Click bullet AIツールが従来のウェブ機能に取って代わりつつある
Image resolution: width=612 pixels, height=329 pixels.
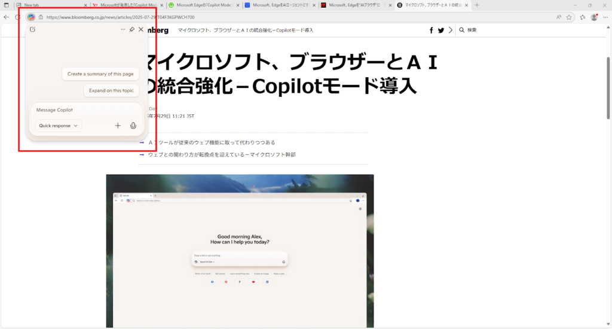click(212, 142)
